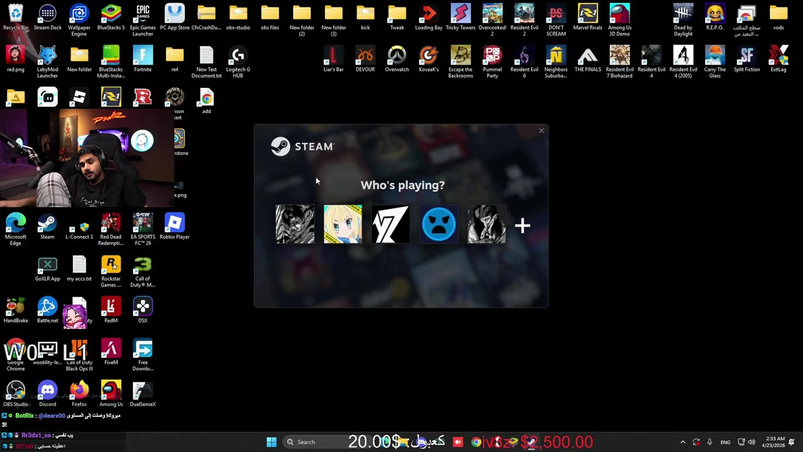
Task: Launch Carry The Glass icon
Action: coord(715,62)
